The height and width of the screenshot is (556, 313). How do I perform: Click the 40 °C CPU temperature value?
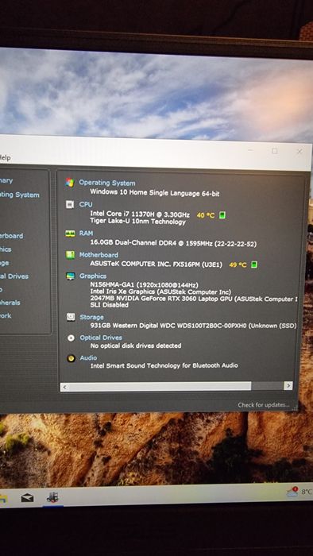point(206,215)
